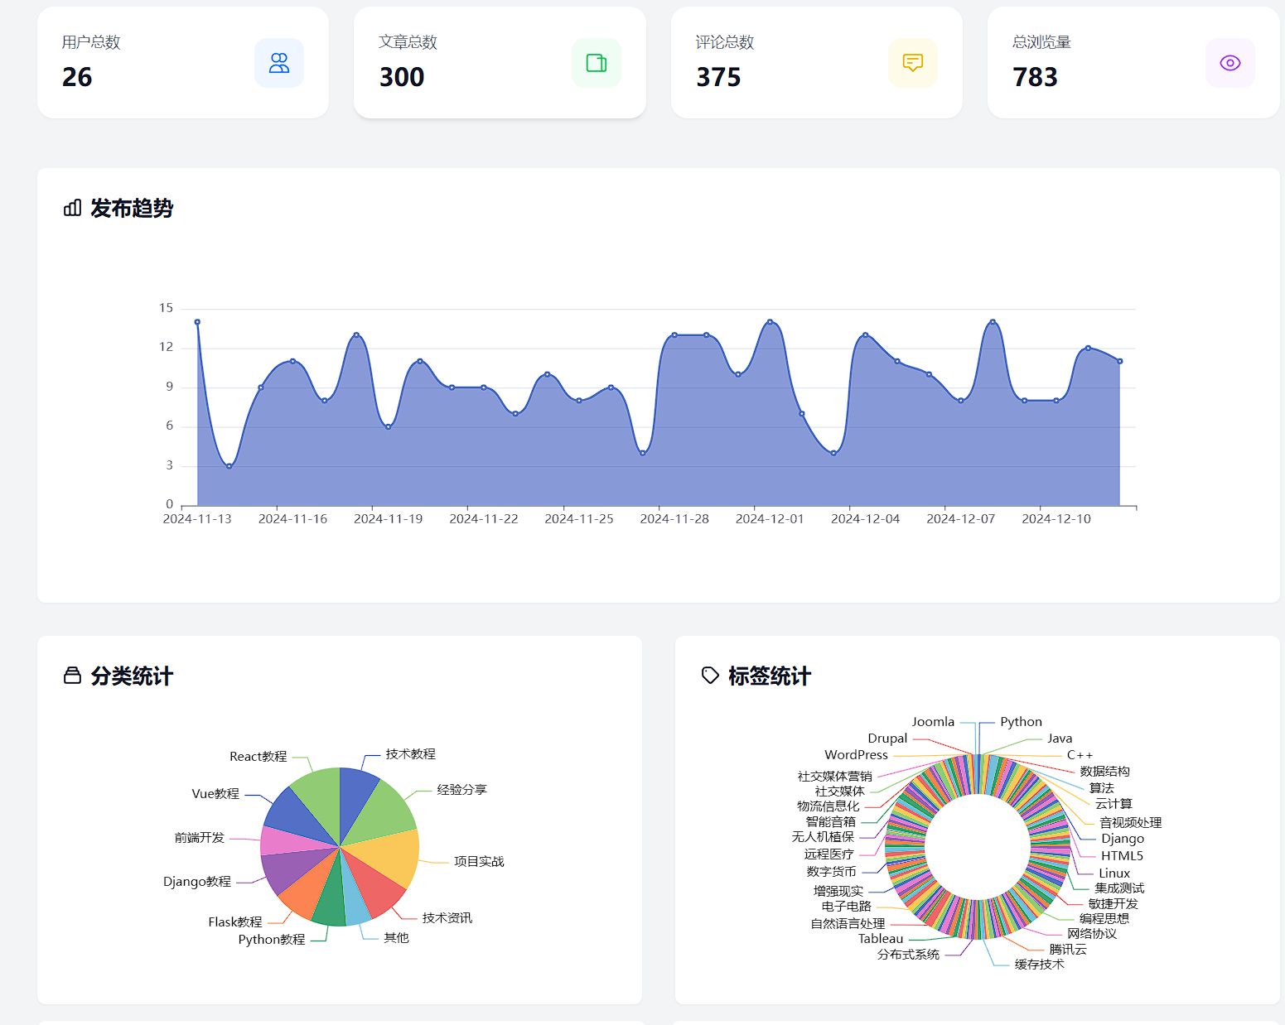Click the x-axis label 2024-11-28
The image size is (1285, 1025).
[674, 519]
